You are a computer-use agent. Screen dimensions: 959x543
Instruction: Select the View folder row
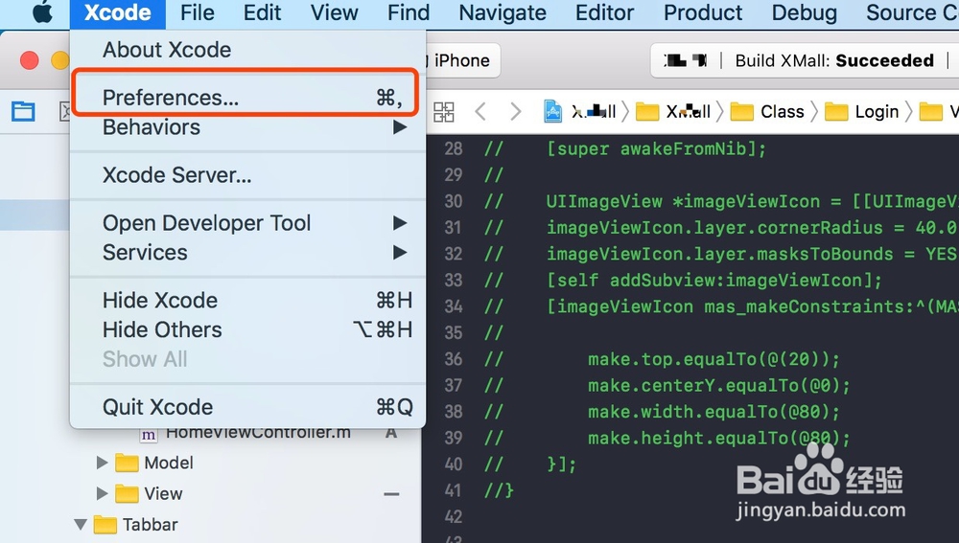[210, 493]
